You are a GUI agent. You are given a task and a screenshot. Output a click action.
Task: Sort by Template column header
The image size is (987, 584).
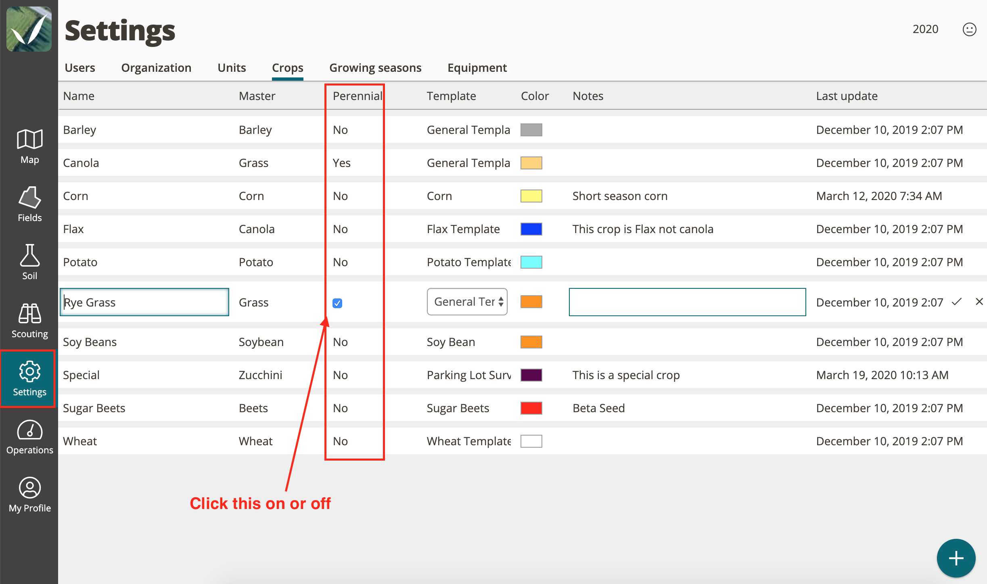[452, 96]
